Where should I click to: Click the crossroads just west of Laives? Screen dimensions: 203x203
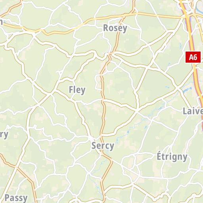pos(178,88)
